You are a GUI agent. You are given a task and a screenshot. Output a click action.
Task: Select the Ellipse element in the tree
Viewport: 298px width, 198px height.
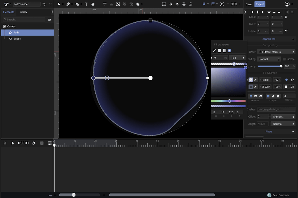[17, 39]
